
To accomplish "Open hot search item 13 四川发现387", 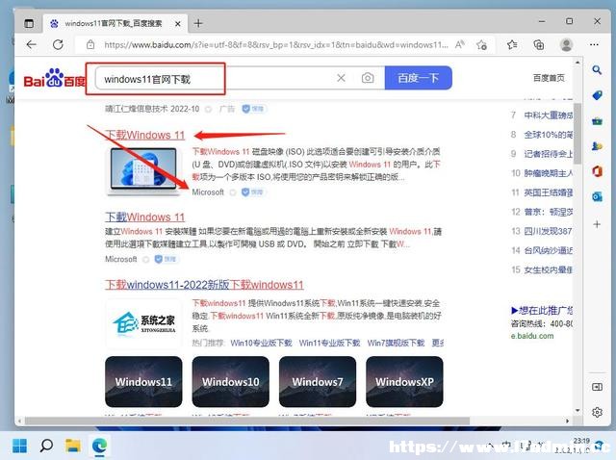I will pyautogui.click(x=548, y=231).
